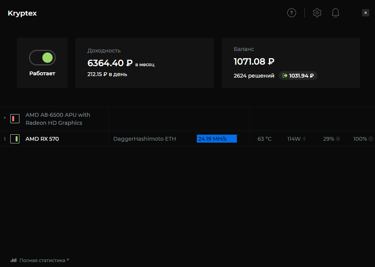This screenshot has height=267, width=375.
Task: Click the Kryptex logo title
Action: [x=22, y=13]
